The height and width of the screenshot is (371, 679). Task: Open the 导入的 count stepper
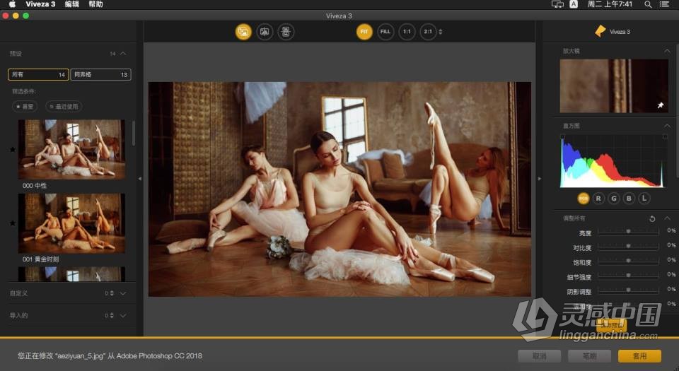click(112, 316)
